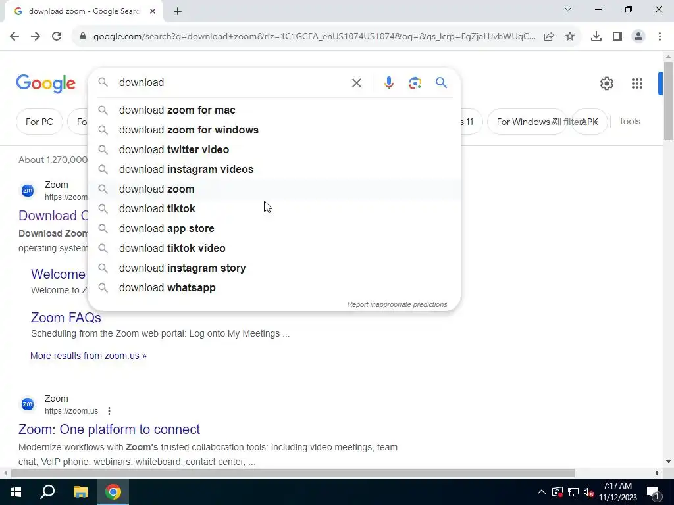Open a new browser tab
Image resolution: width=674 pixels, height=505 pixels.
click(x=178, y=12)
